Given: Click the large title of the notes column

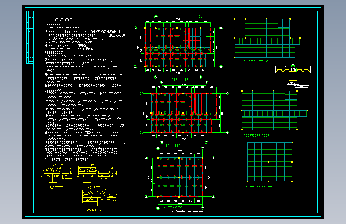Looking at the screenshot, I should pos(63,19).
